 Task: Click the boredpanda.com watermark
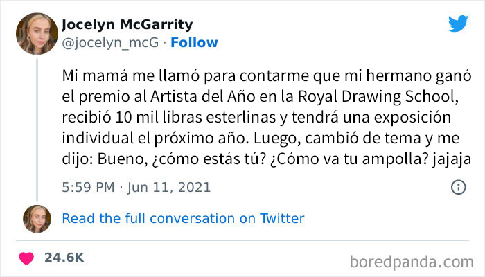tap(412, 262)
